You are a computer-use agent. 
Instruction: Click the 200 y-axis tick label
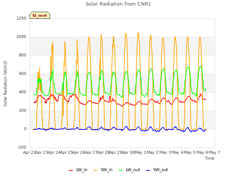click(23, 111)
